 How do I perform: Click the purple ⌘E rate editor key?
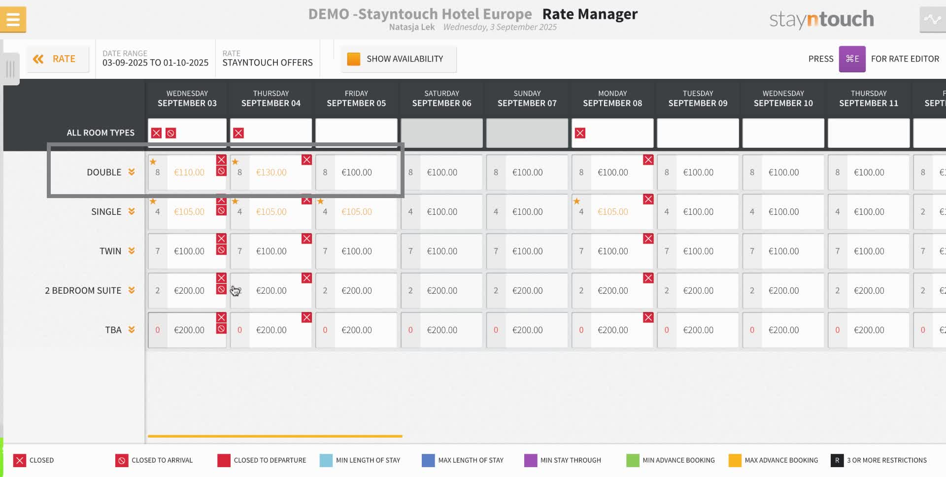[x=852, y=59]
